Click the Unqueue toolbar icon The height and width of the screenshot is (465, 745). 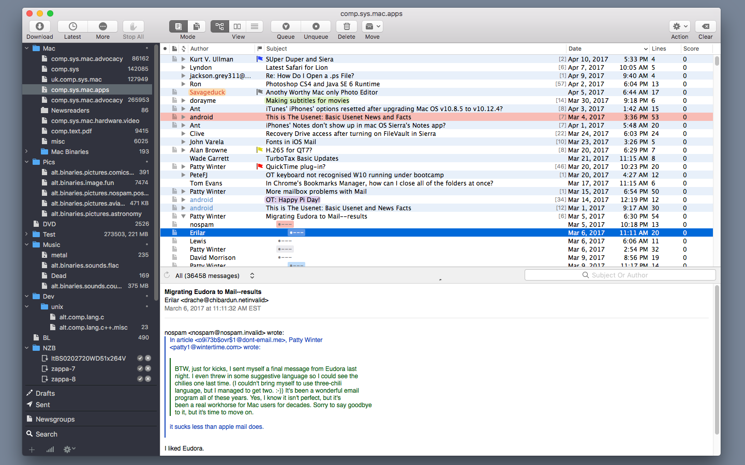316,26
